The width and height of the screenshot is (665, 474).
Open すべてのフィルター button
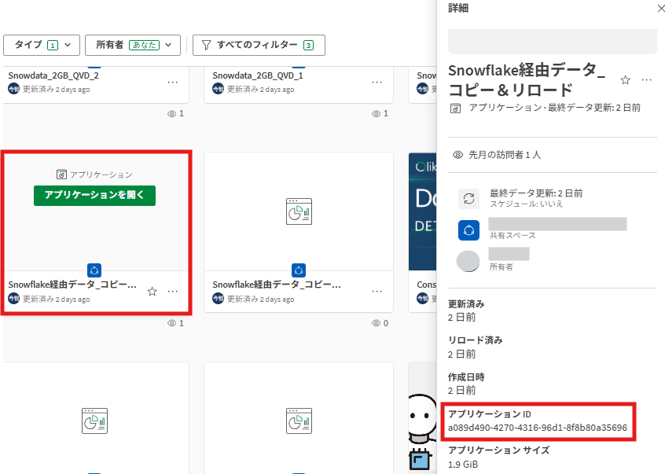pos(259,45)
